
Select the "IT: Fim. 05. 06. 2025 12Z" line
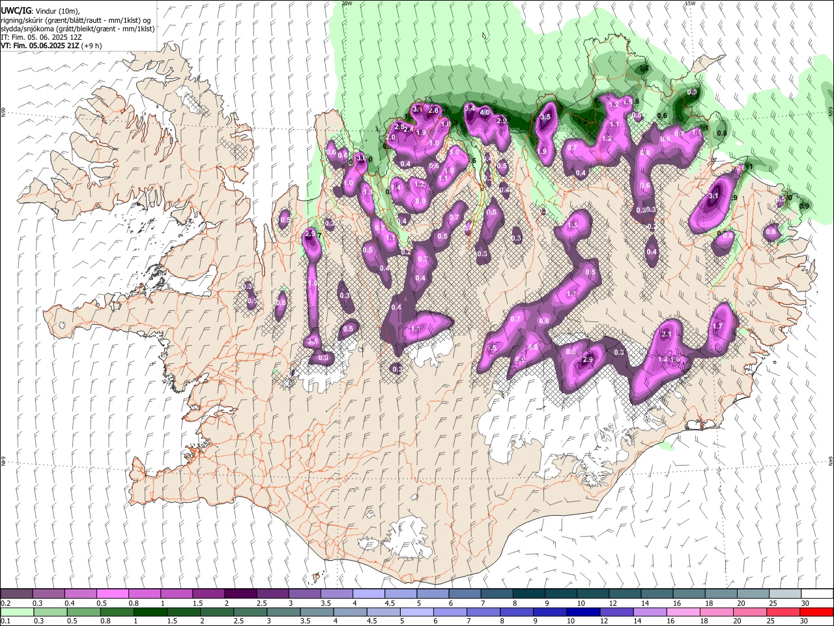point(40,37)
